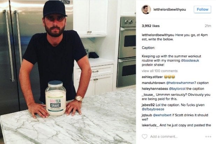Screen dimensions: 216x144
Task: Like the post with the heart icon
Action: click(x=144, y=136)
